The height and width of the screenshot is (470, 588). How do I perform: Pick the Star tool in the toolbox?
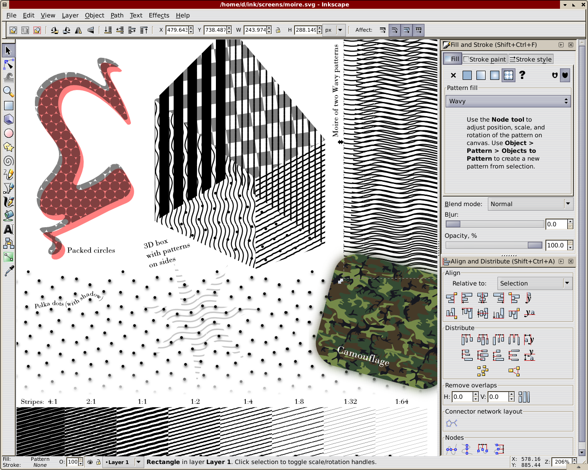[x=8, y=147]
